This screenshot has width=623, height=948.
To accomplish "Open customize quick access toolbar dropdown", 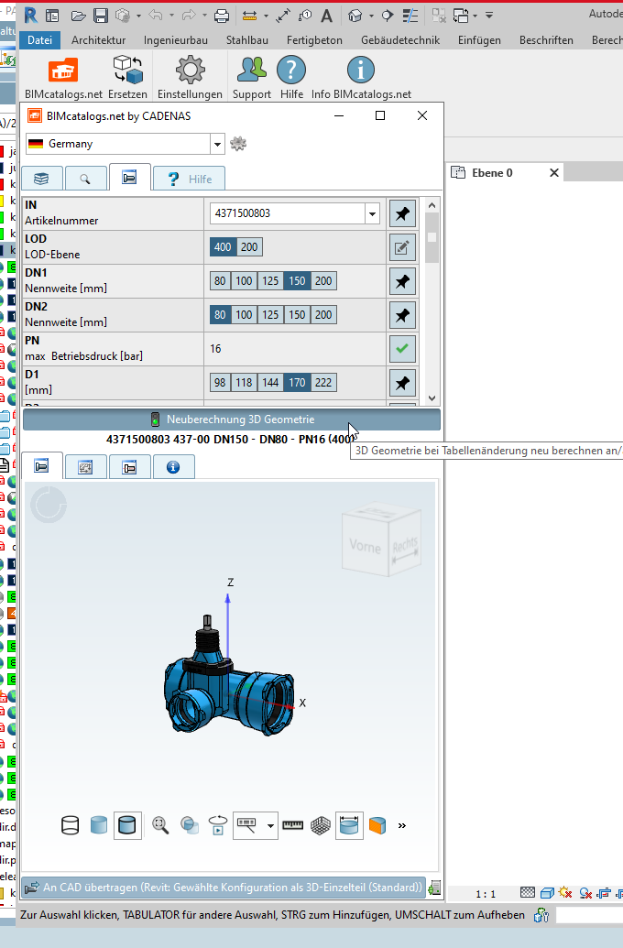I will [x=489, y=16].
